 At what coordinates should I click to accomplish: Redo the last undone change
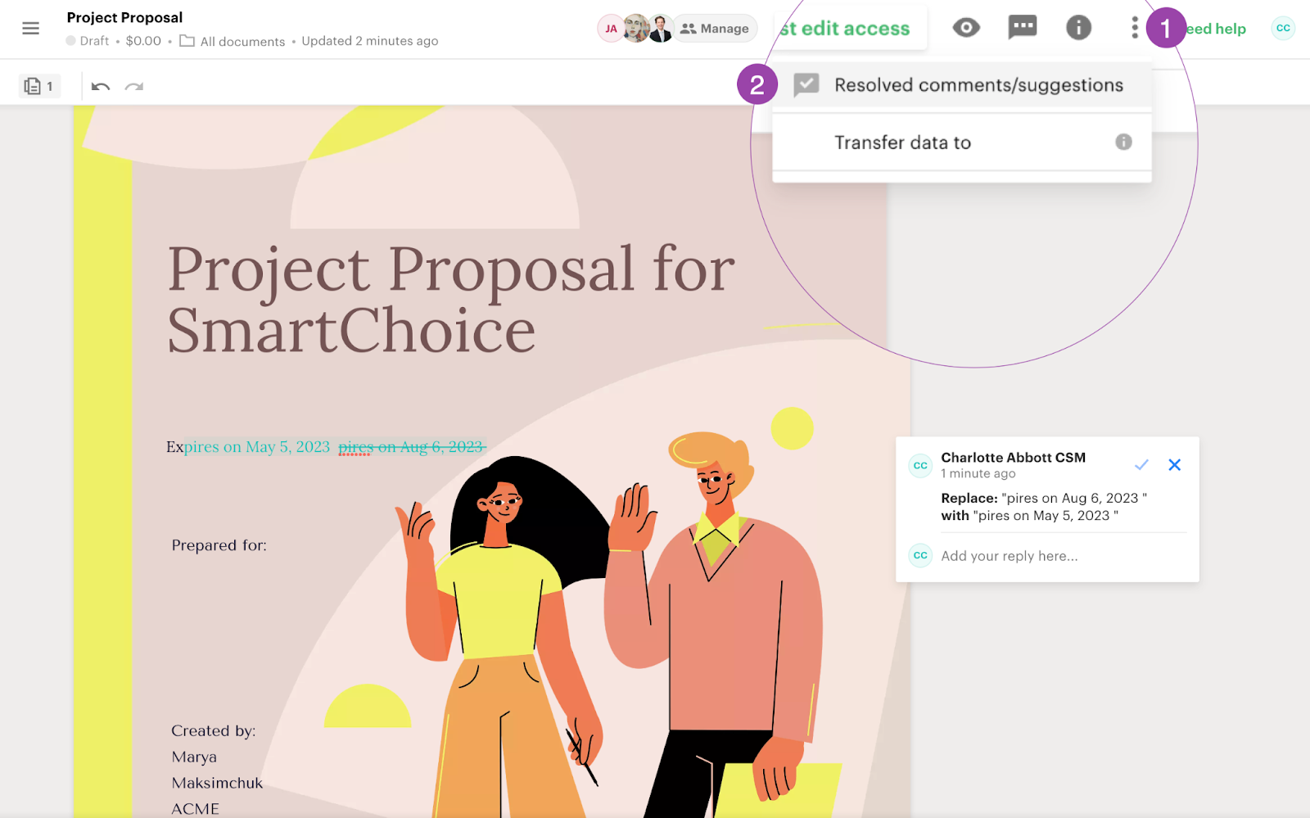134,86
